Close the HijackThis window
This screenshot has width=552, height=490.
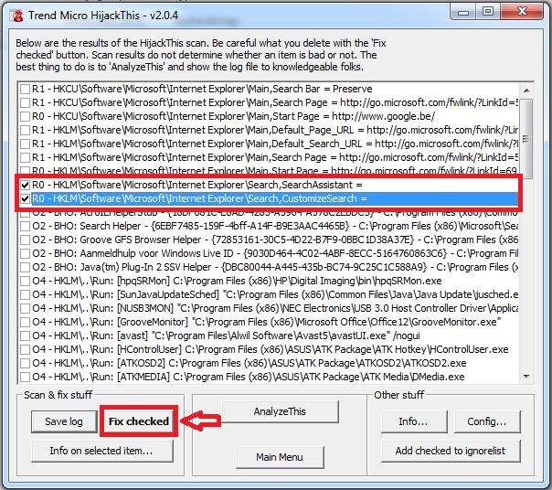523,12
